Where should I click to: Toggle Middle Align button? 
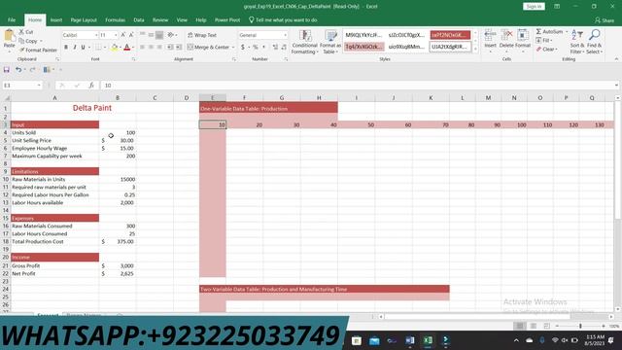pyautogui.click(x=152, y=35)
